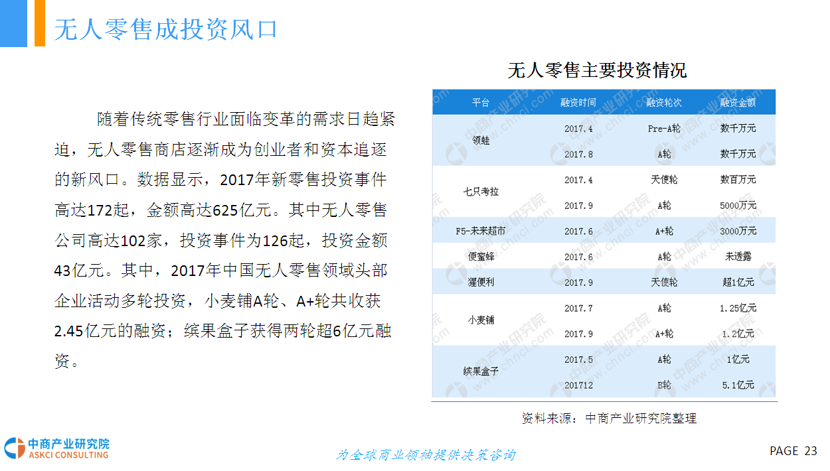The width and height of the screenshot is (830, 471).
Task: Select the 七只考拉 platform cell
Action: pos(481,192)
